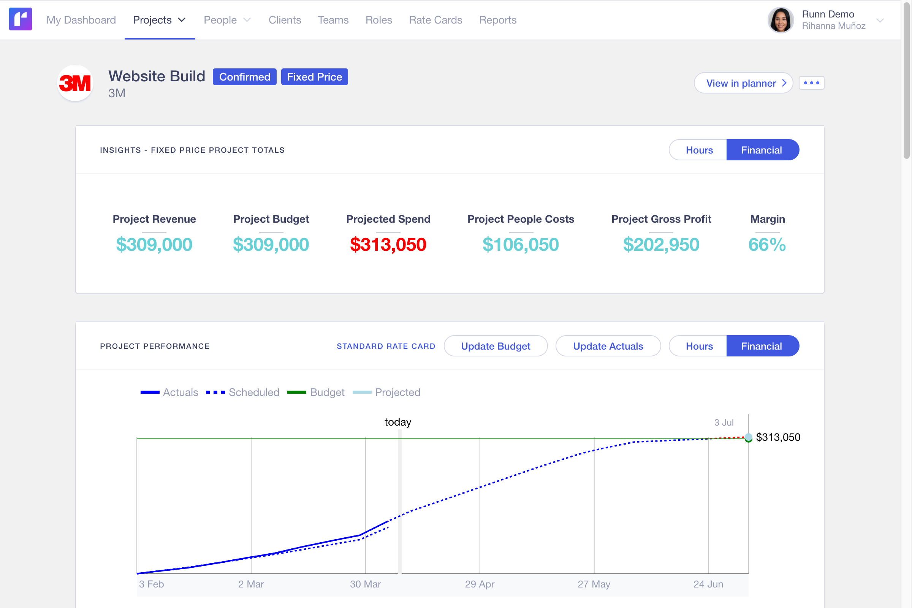Go to the Rate Cards tab
This screenshot has width=912, height=608.
435,20
